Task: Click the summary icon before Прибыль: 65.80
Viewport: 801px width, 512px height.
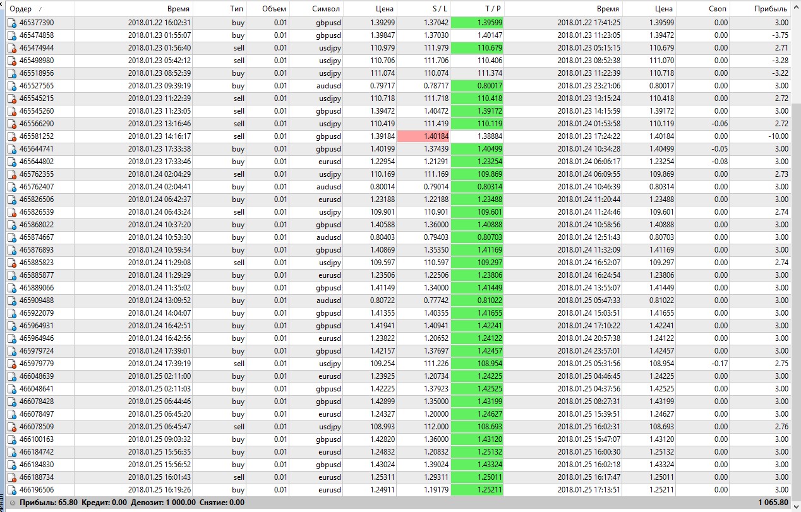Action: pyautogui.click(x=12, y=503)
